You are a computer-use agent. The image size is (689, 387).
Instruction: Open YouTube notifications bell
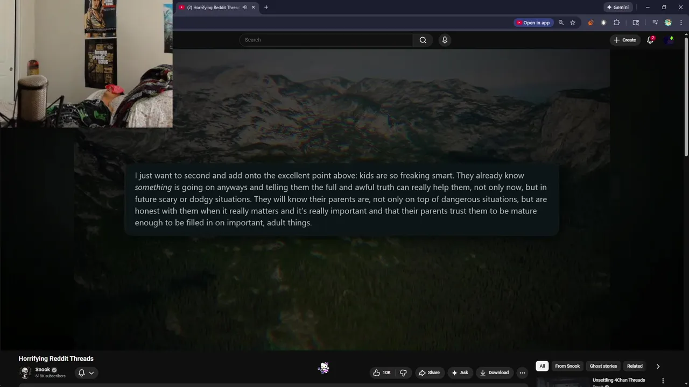650,40
